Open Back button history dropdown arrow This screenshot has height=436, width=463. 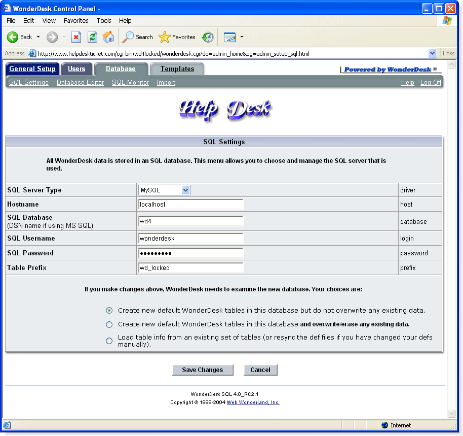click(38, 37)
